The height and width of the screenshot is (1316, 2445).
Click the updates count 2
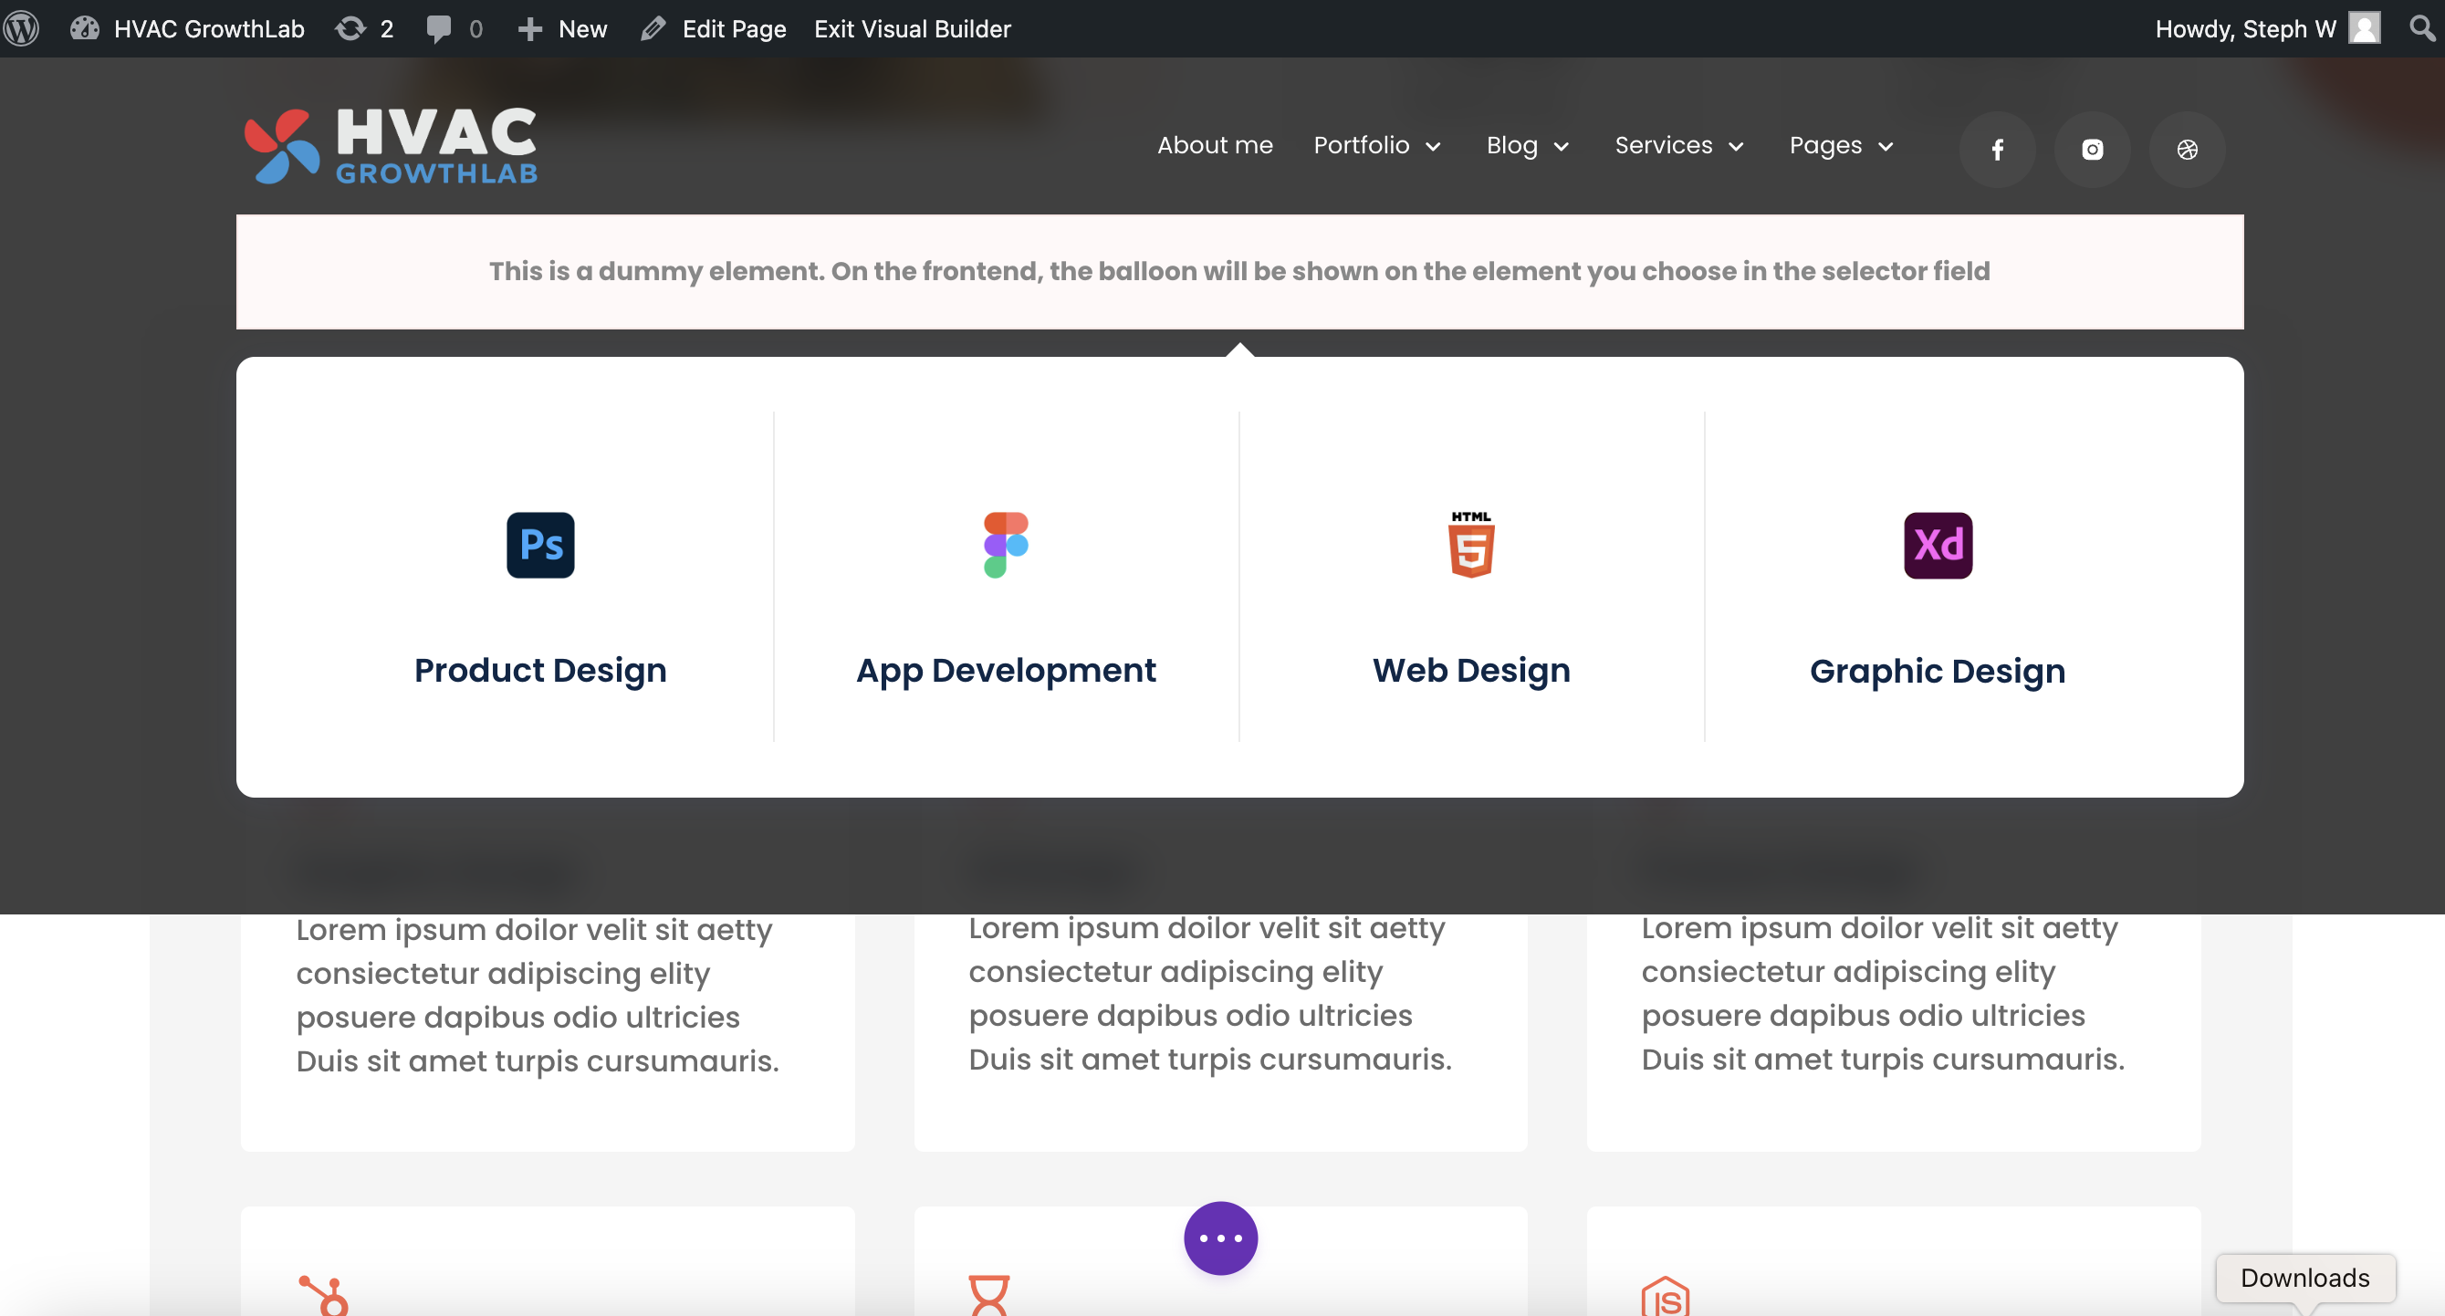pyautogui.click(x=387, y=29)
